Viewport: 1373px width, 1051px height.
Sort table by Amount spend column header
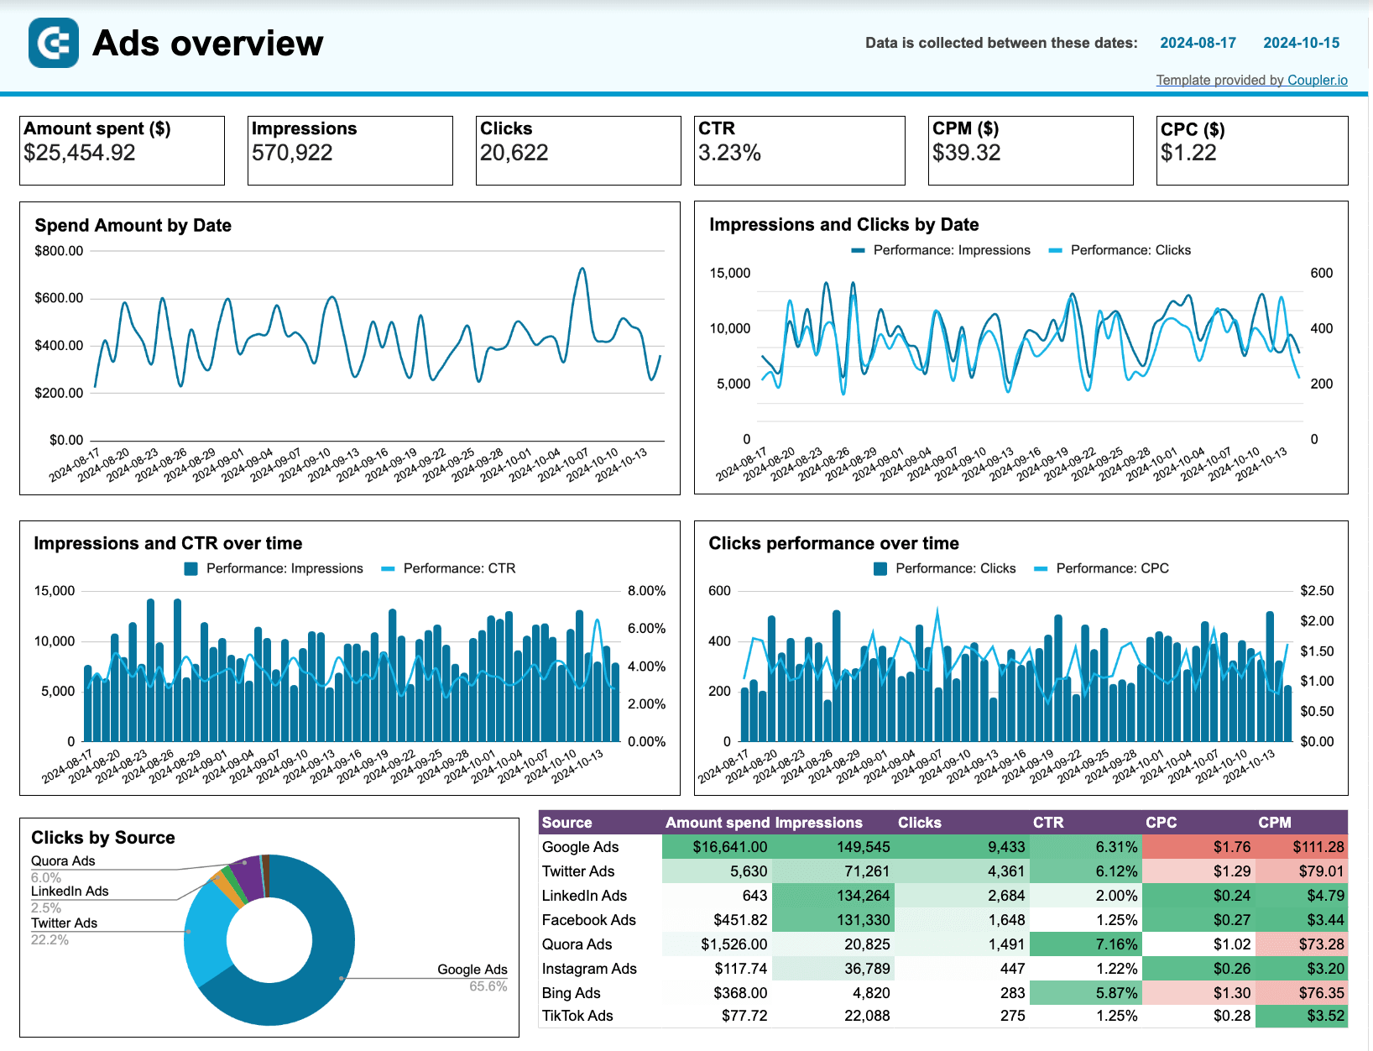[718, 823]
